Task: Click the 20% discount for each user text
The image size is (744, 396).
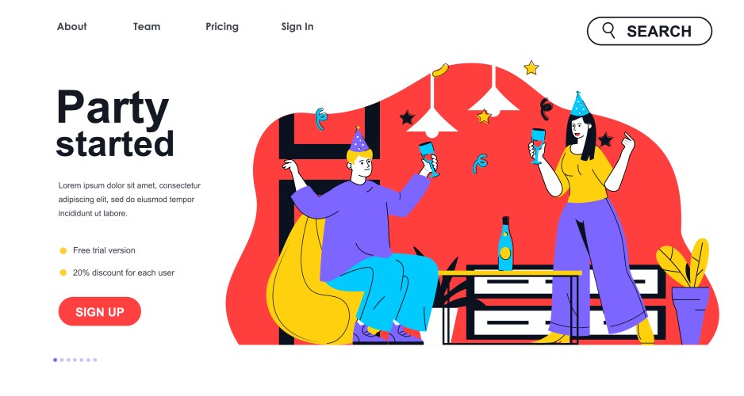Action: [124, 272]
